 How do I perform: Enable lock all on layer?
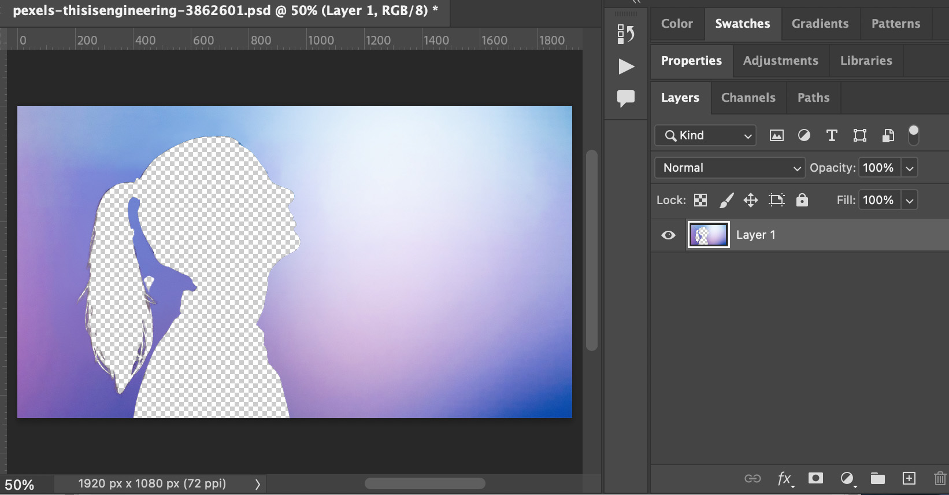coord(802,200)
